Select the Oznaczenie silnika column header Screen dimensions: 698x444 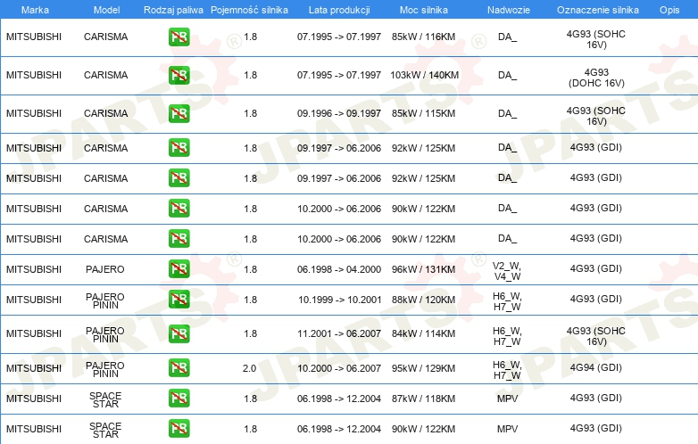tap(596, 8)
